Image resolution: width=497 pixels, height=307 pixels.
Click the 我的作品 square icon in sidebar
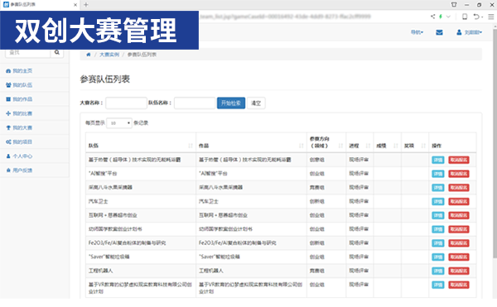click(x=8, y=99)
